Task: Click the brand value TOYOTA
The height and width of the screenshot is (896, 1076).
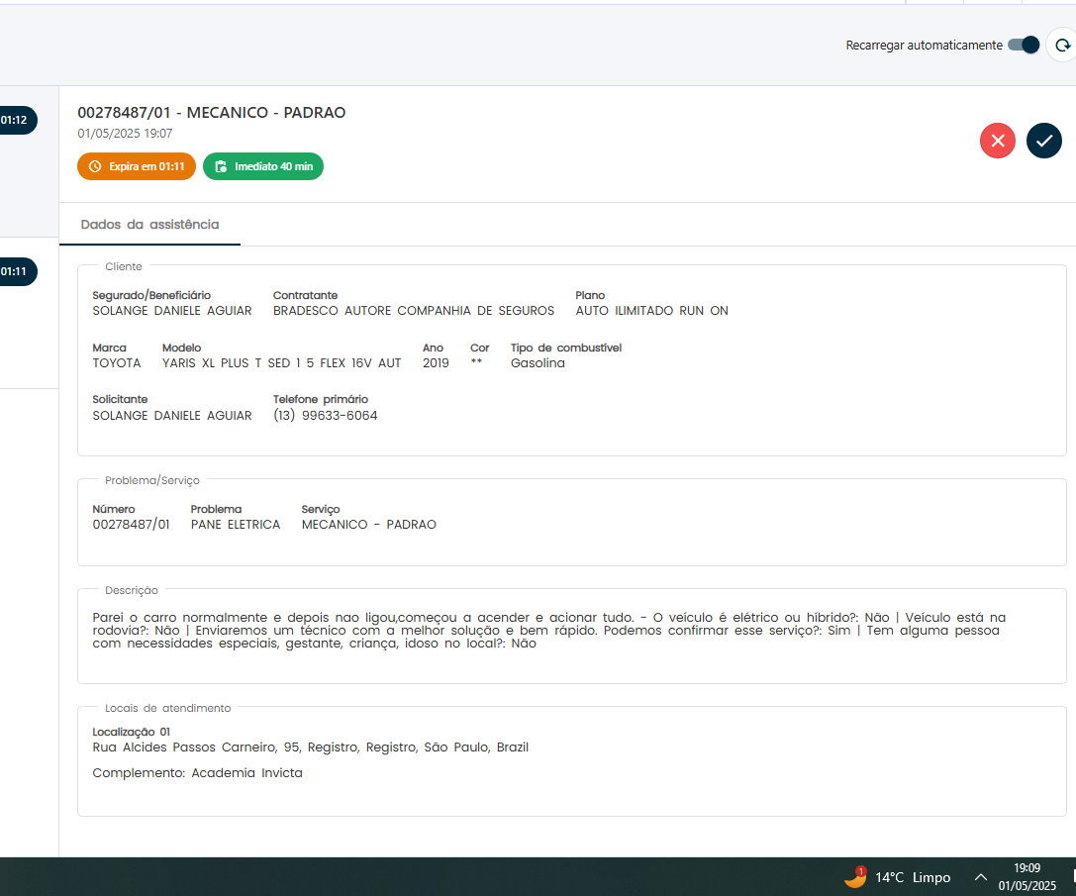Action: click(117, 363)
